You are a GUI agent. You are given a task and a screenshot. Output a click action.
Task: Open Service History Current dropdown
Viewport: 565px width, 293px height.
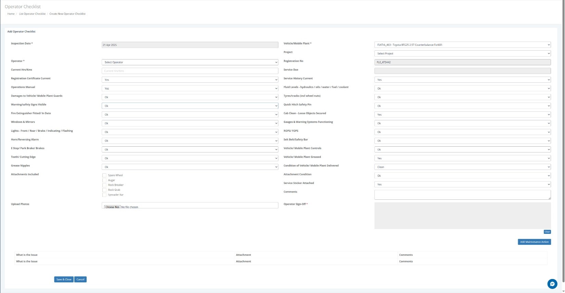click(463, 80)
